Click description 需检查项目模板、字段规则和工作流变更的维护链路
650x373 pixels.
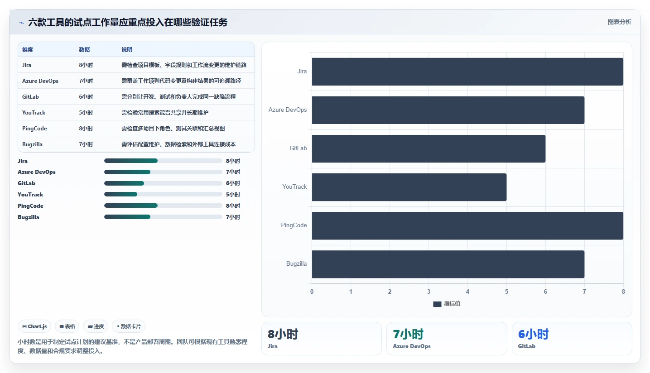coord(184,65)
